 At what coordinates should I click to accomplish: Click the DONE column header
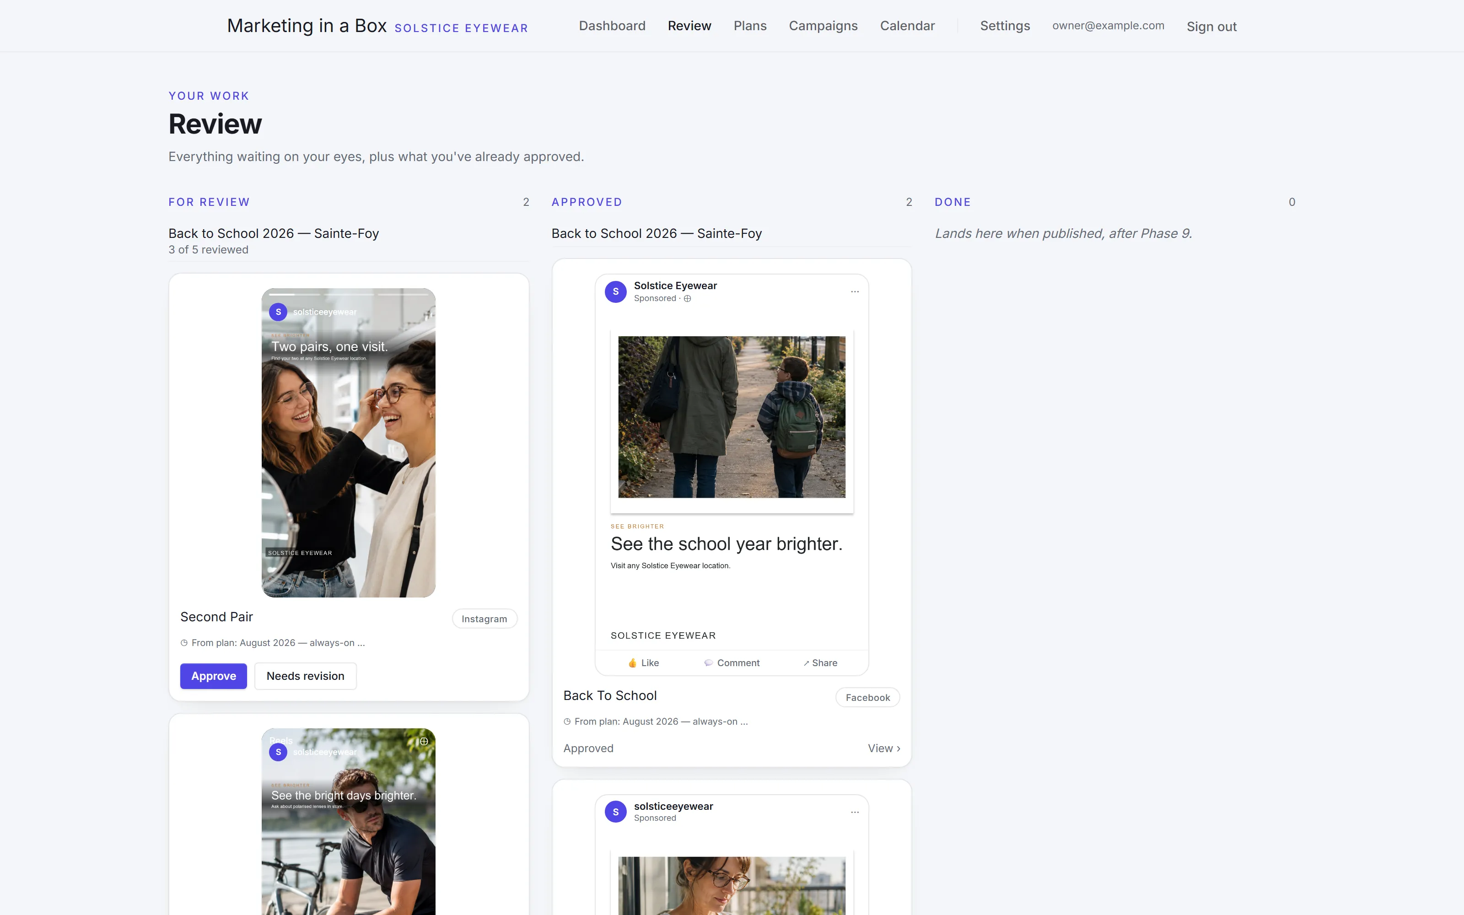[x=952, y=202]
